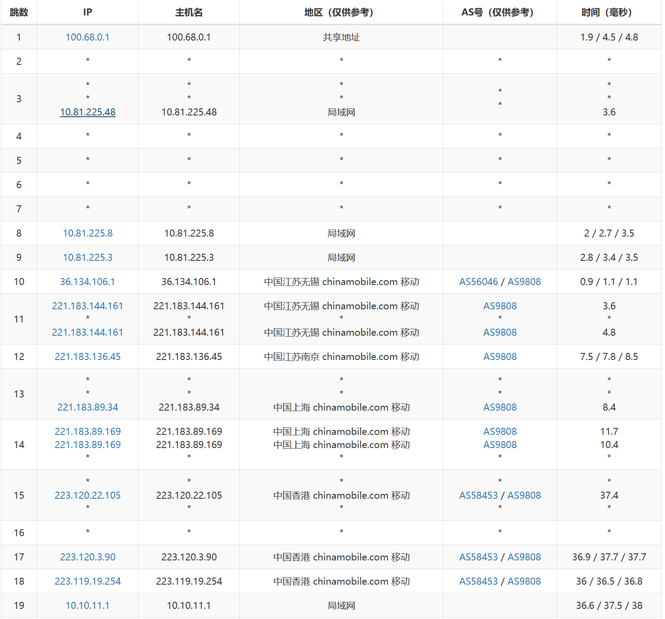Select hostname cell 10.10.11.1
665x619 pixels.
pyautogui.click(x=189, y=605)
